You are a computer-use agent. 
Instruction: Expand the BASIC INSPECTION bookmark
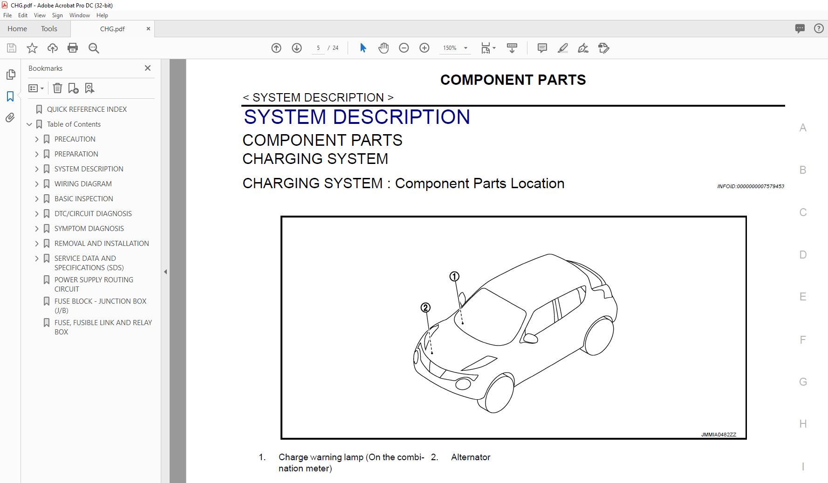[37, 199]
